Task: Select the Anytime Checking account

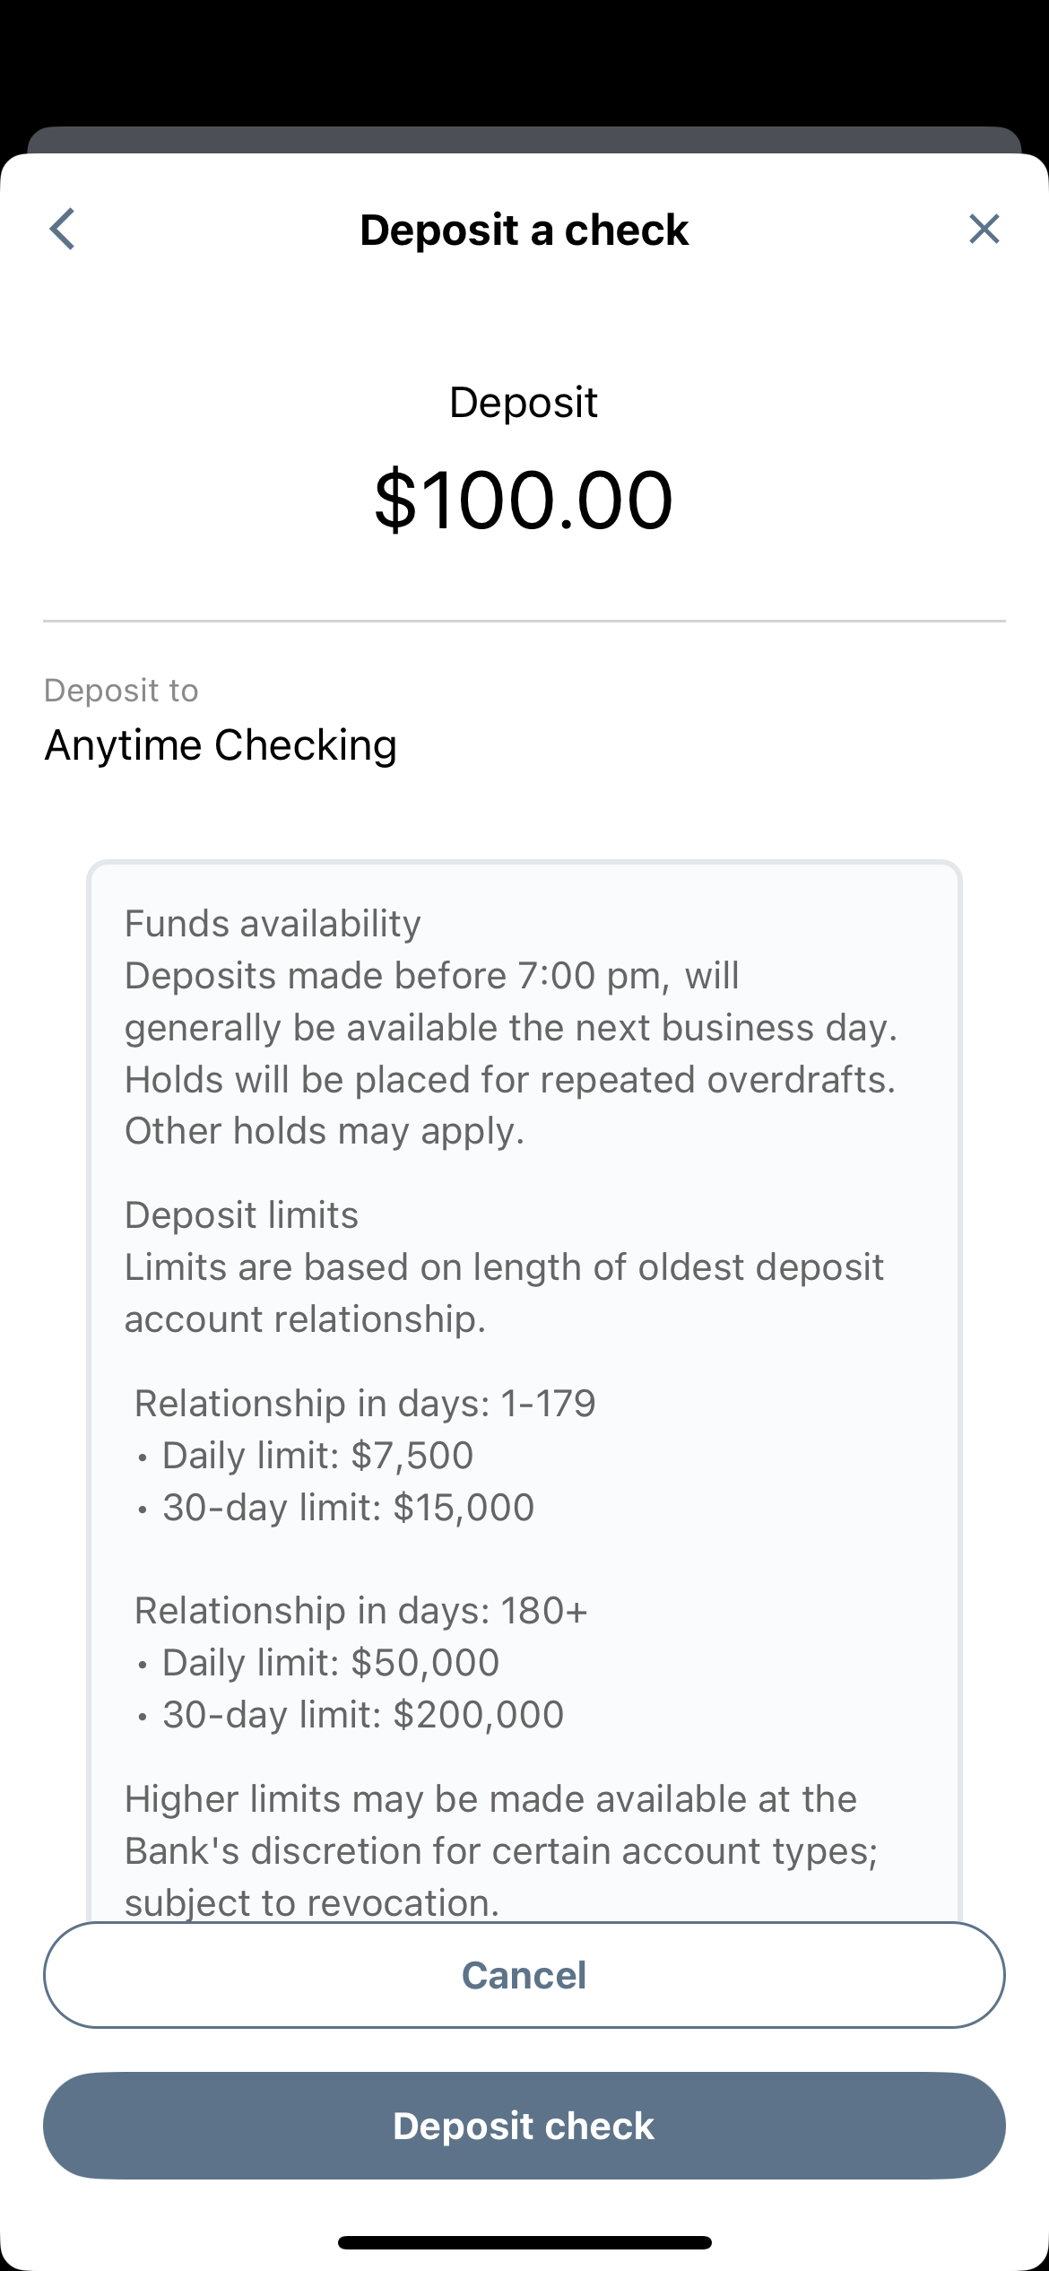Action: coord(221,745)
